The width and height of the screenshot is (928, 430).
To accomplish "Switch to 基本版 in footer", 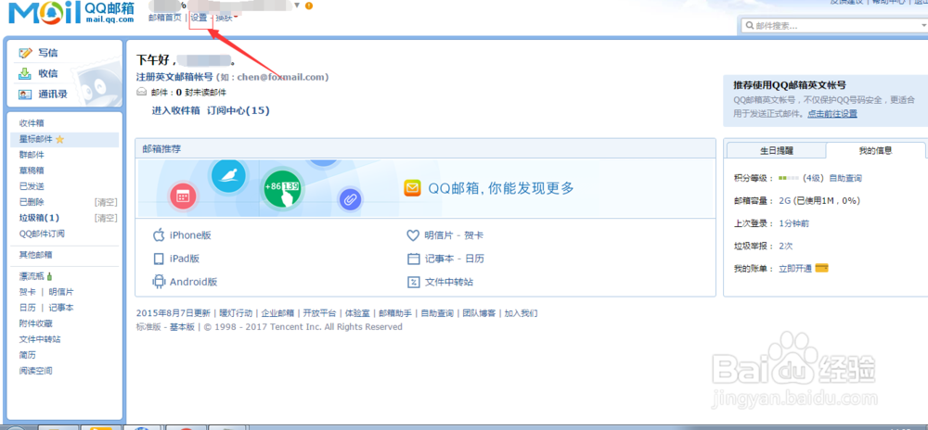I will click(x=182, y=327).
